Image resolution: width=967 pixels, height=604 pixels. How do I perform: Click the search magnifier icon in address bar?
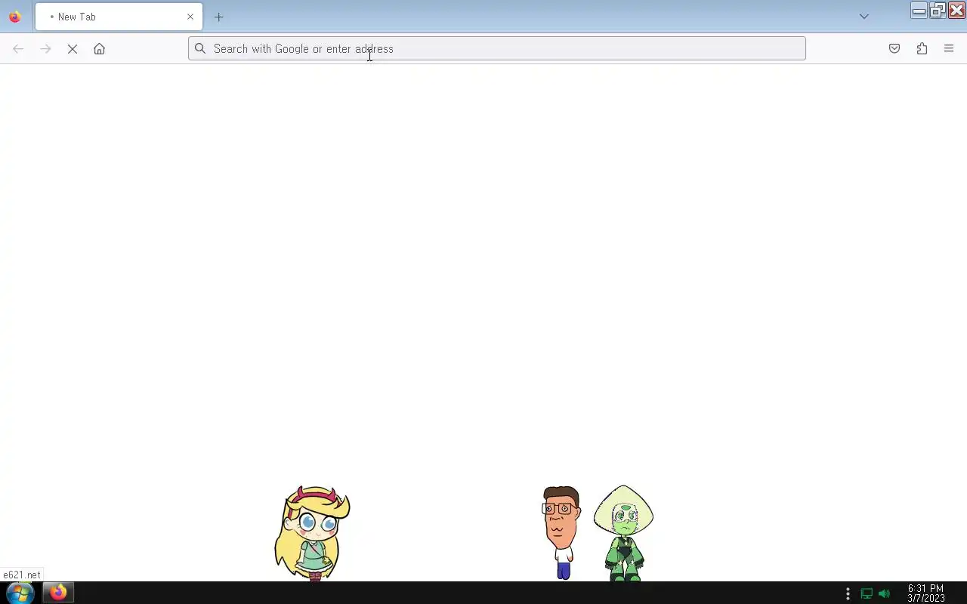[200, 49]
